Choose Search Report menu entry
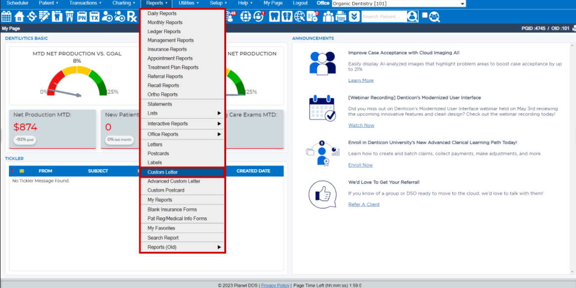This screenshot has width=576, height=288. pos(182,238)
